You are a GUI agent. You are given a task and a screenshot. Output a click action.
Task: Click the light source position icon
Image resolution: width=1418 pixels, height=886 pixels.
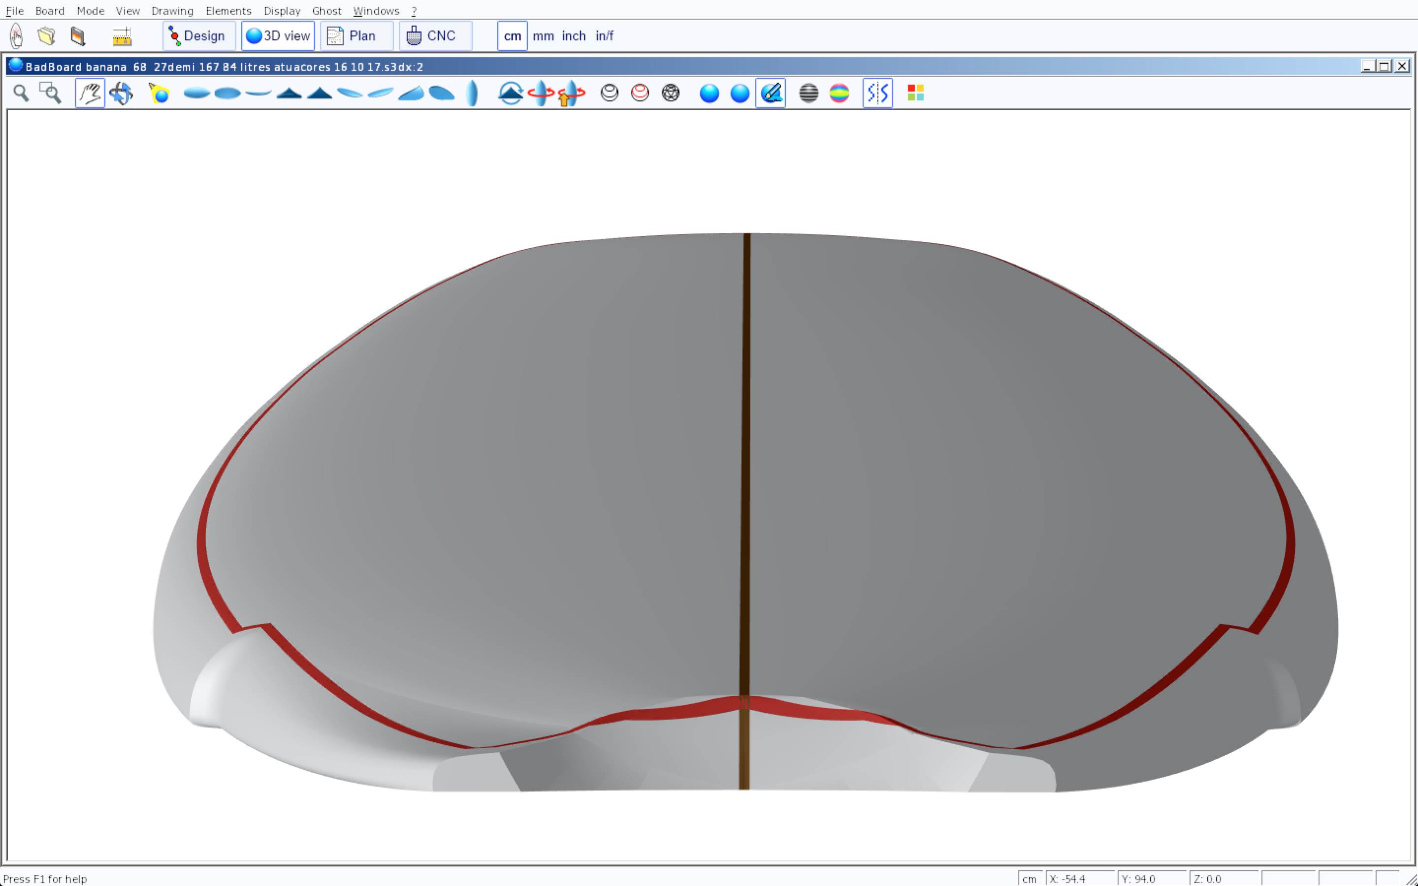[x=159, y=93]
